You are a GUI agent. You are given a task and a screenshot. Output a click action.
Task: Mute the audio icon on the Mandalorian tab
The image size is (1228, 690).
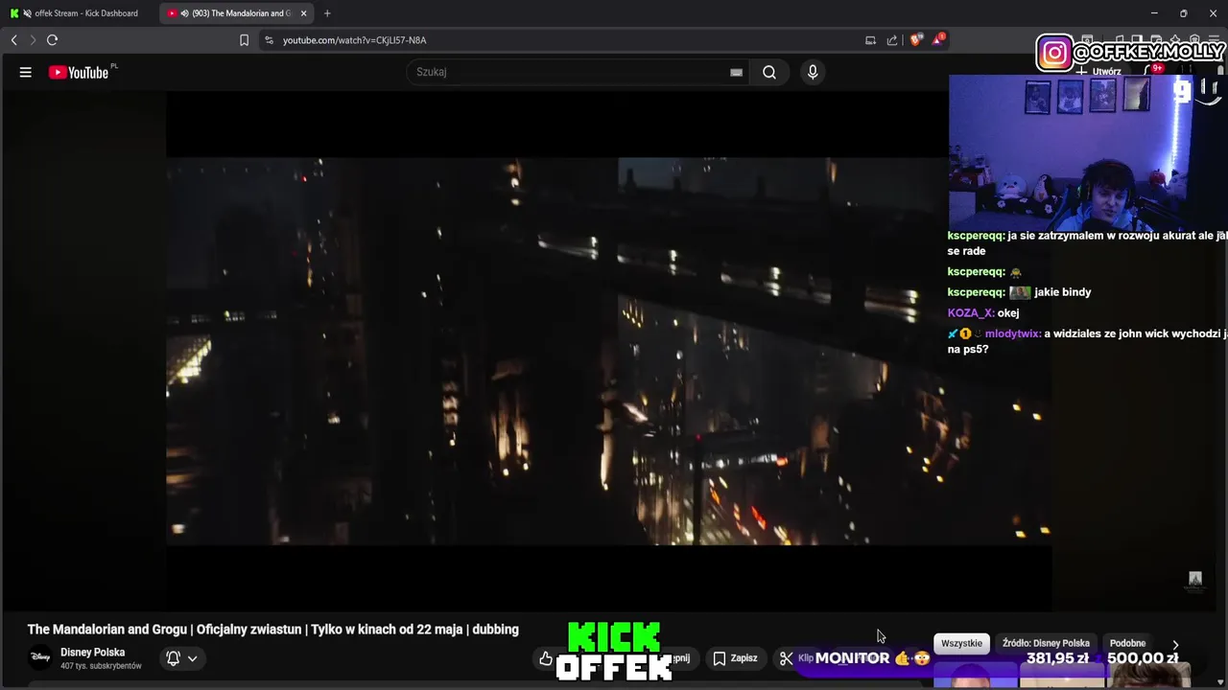[184, 13]
